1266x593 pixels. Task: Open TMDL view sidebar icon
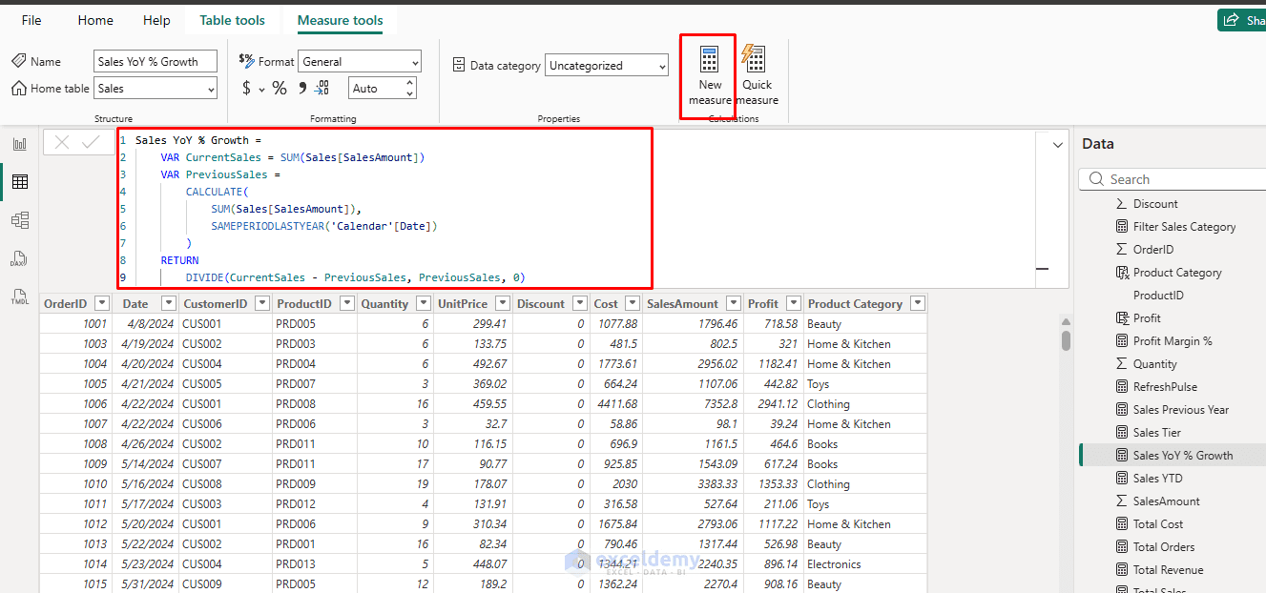(x=20, y=296)
